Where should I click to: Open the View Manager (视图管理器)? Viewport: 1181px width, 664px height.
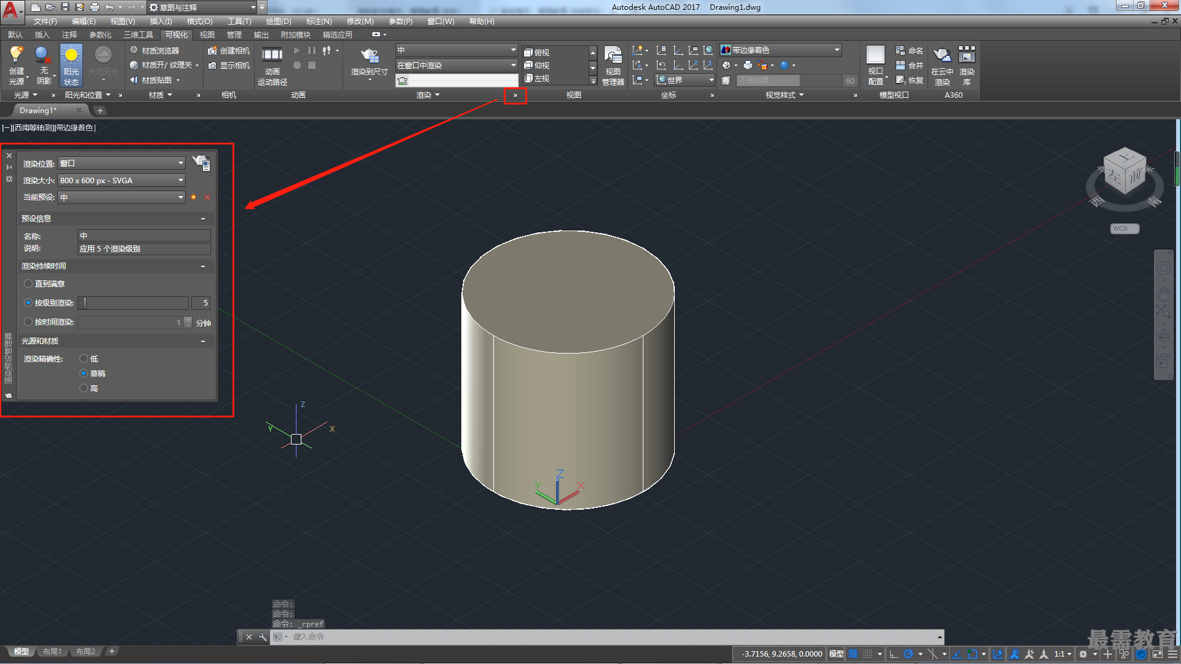click(x=613, y=65)
